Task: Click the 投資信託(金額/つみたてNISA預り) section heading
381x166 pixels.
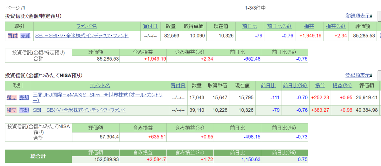Action: [x=44, y=76]
